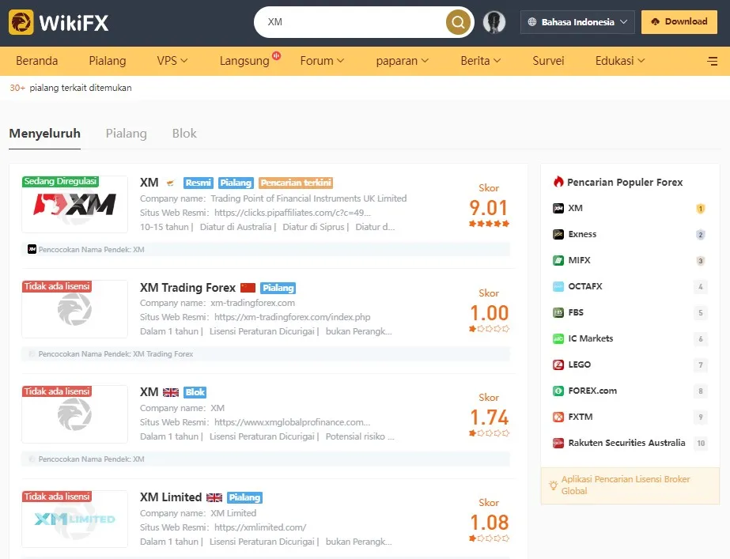Click the FOREX.com icon in popular searches
This screenshot has width=730, height=559.
[558, 391]
